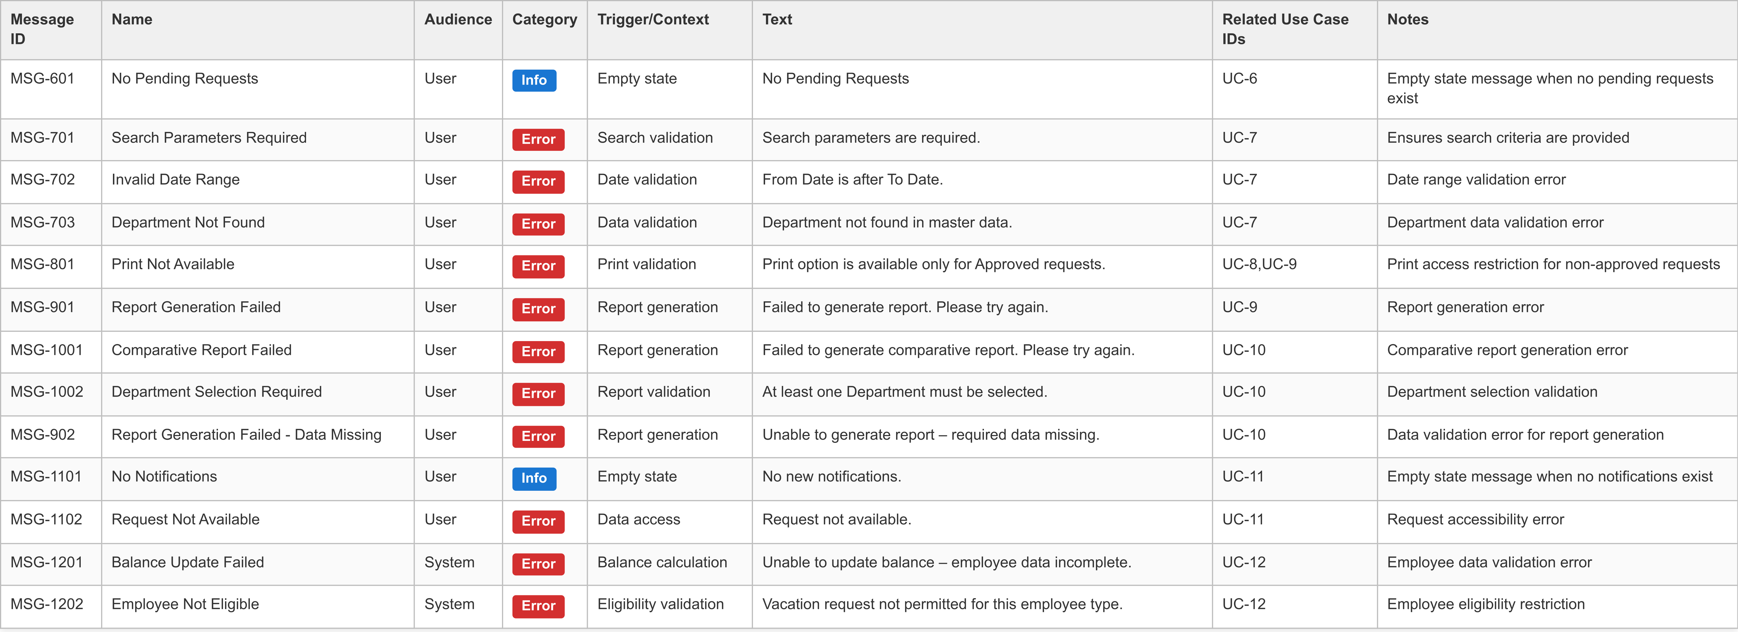1738x632 pixels.
Task: Click the Error badge for Invalid Date Range
Action: click(538, 181)
